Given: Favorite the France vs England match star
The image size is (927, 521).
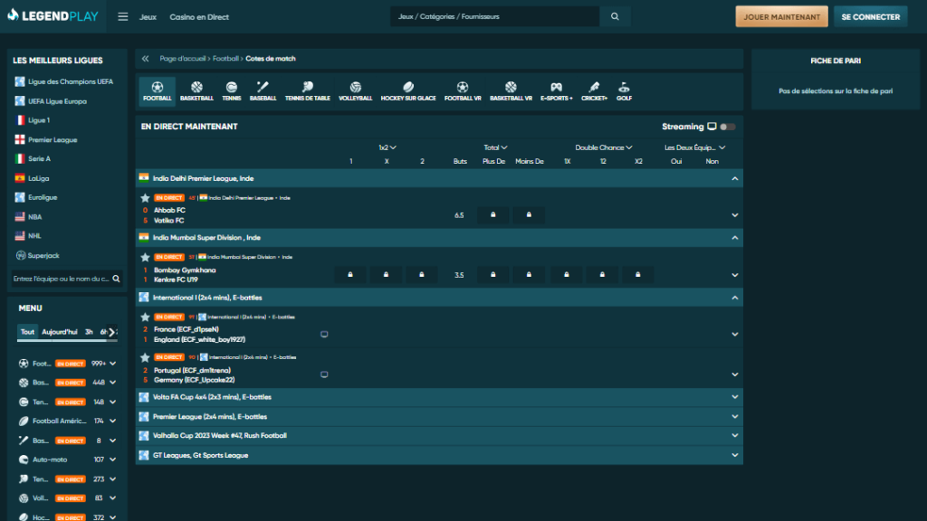Looking at the screenshot, I should click(145, 317).
